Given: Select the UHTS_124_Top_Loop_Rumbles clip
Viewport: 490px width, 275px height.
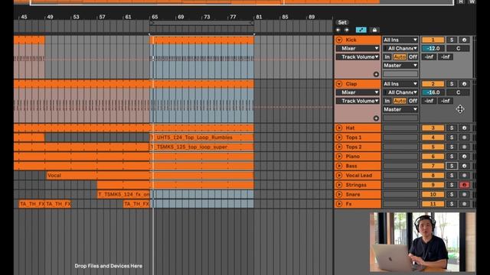Looking at the screenshot, I should coord(202,137).
